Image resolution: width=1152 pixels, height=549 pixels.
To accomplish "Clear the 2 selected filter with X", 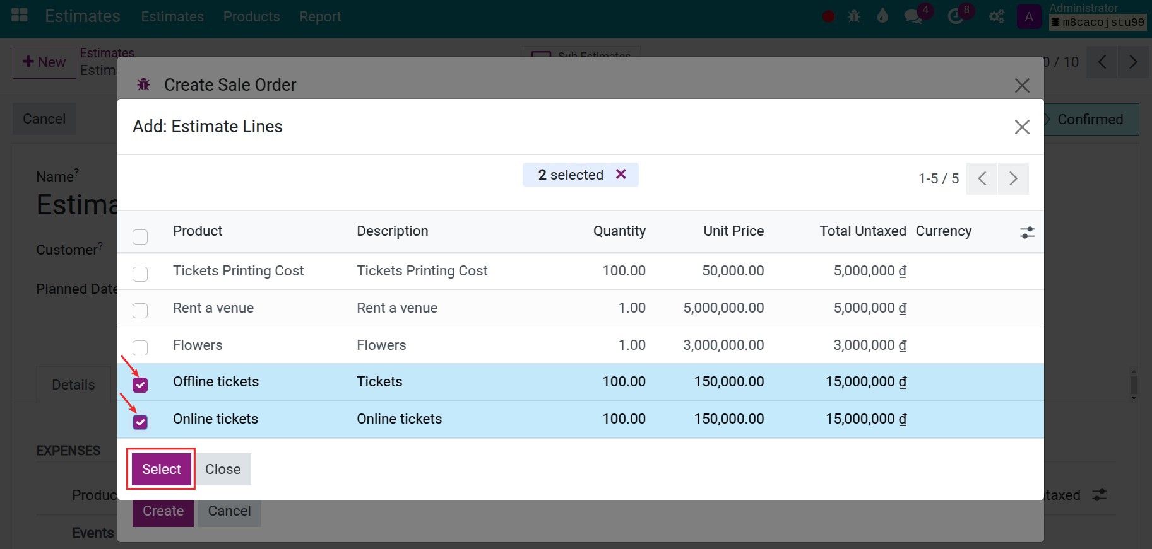I will click(621, 174).
